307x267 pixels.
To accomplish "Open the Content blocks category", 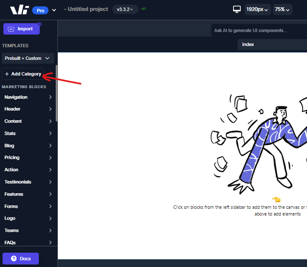I will click(28, 121).
